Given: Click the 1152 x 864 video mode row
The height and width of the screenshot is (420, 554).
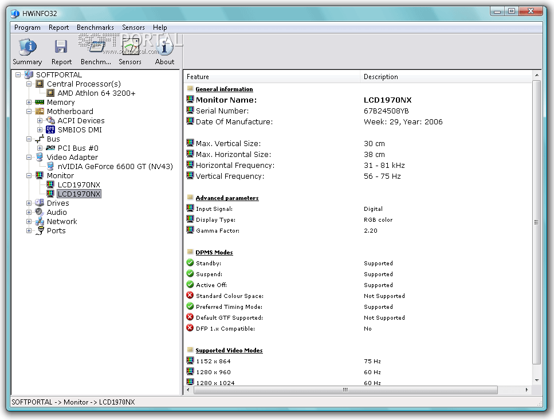Looking at the screenshot, I should tap(357, 361).
